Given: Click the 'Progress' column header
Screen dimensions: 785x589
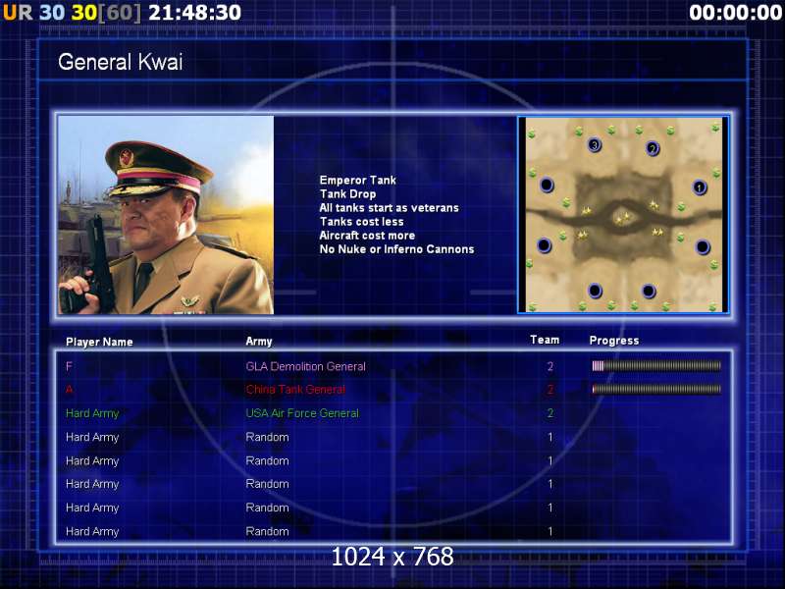Looking at the screenshot, I should (614, 341).
